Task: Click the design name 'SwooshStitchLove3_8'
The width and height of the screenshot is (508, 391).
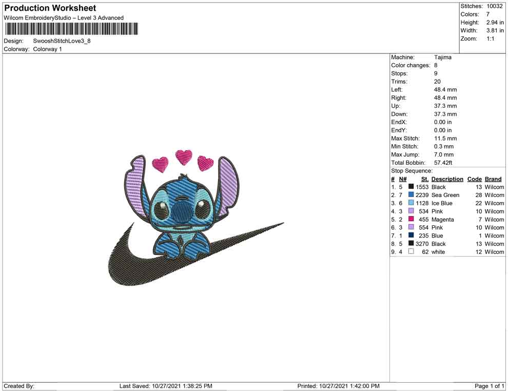Action: [x=62, y=41]
